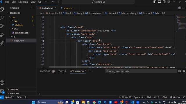Open the Manage gear icon
The height and width of the screenshot is (104, 186).
click(2, 91)
